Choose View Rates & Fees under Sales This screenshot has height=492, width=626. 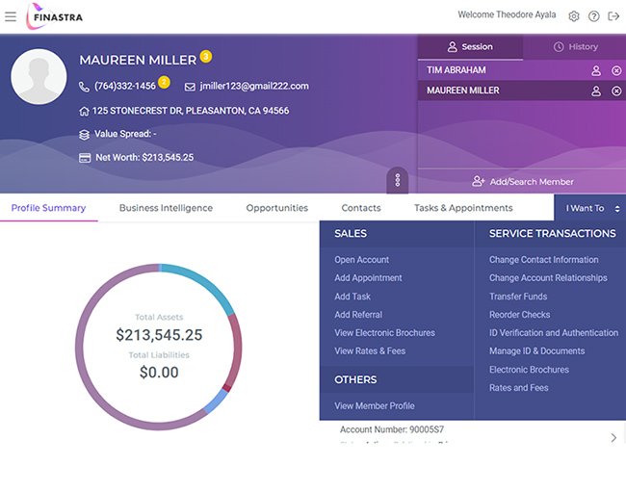370,351
